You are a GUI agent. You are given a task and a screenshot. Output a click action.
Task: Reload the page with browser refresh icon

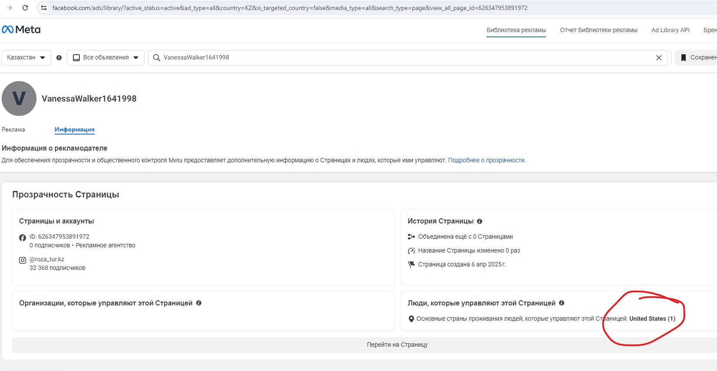tap(25, 8)
